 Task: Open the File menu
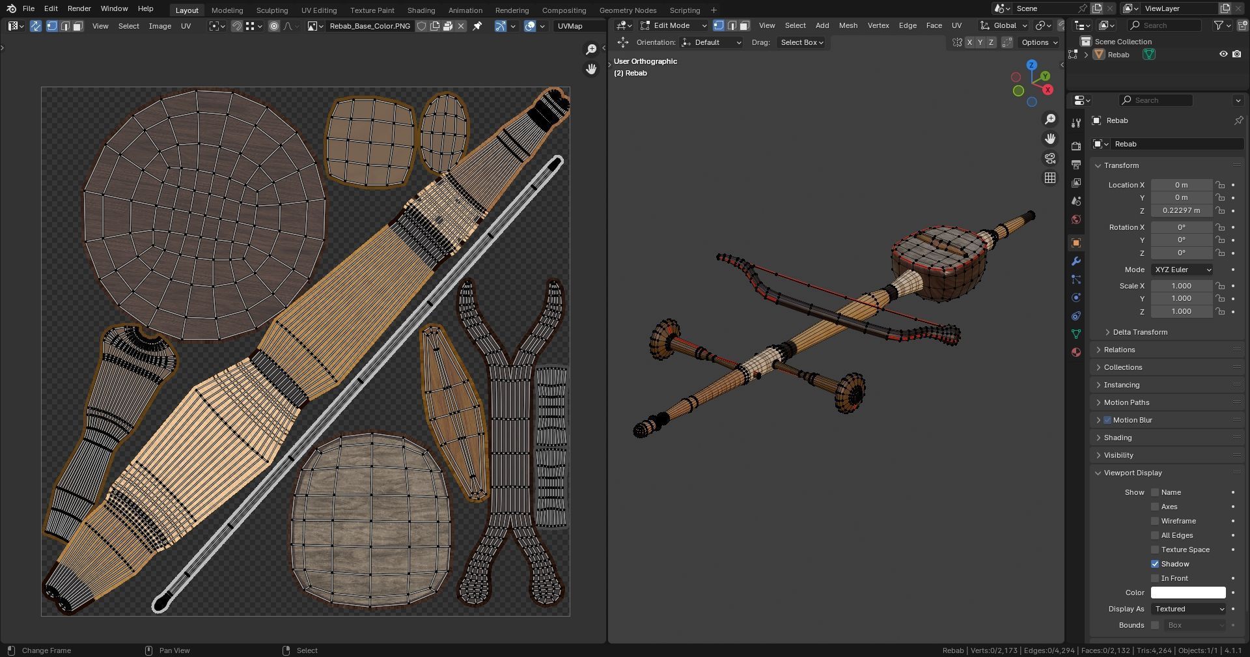[x=29, y=8]
